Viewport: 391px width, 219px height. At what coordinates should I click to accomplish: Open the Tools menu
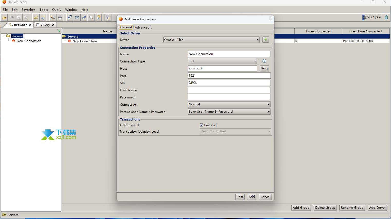click(x=43, y=10)
